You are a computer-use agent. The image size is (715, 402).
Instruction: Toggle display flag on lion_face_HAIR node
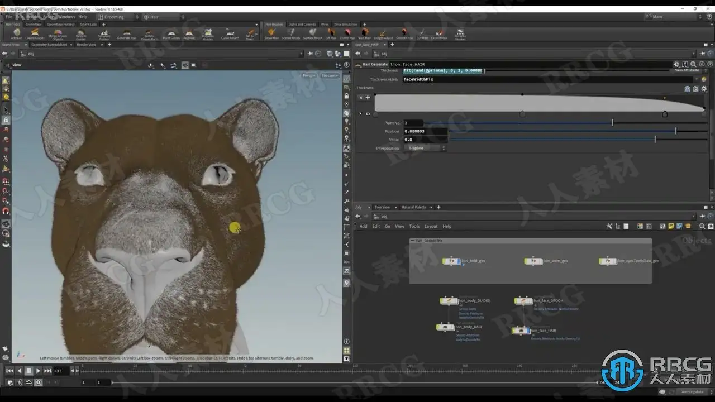tap(528, 331)
